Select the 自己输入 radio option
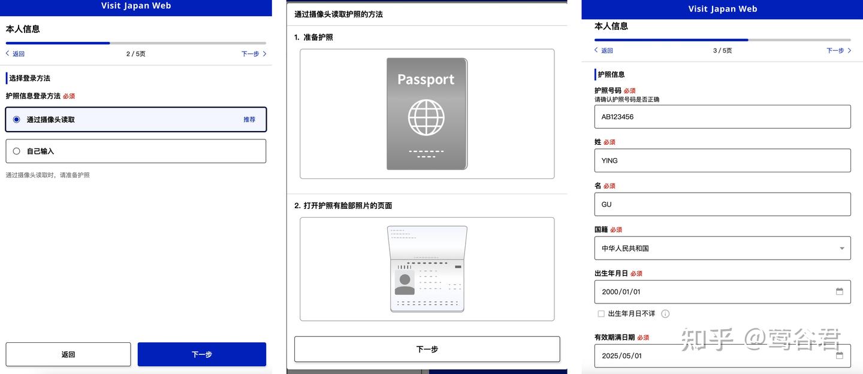This screenshot has width=863, height=374. coord(16,151)
